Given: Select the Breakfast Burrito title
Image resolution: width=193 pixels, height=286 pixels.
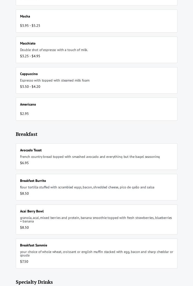Looking at the screenshot, I should coord(33,181).
